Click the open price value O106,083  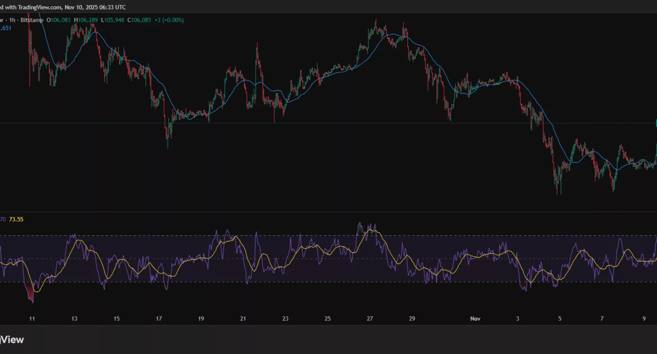pyautogui.click(x=59, y=20)
